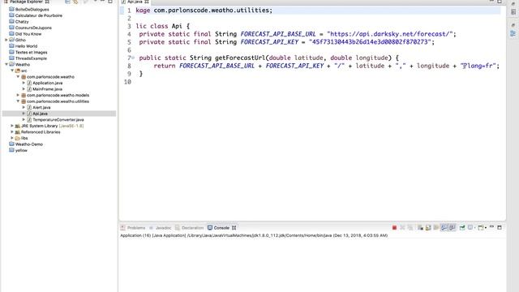
Task: Expand the com.parlonscode.weatho.models package
Action: point(18,95)
